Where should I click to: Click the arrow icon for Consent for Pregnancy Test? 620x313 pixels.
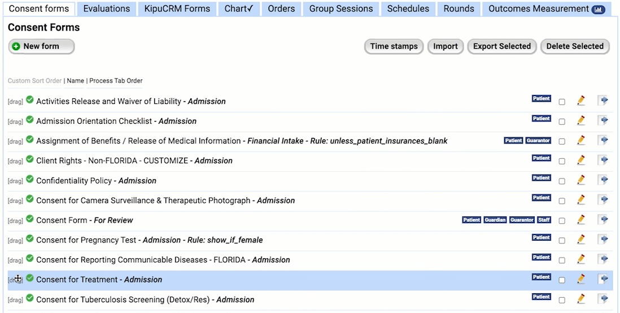click(x=603, y=240)
